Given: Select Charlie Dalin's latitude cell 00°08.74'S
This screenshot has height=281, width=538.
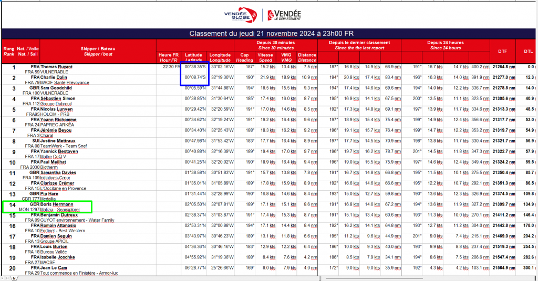Looking at the screenshot, I should [195, 77].
